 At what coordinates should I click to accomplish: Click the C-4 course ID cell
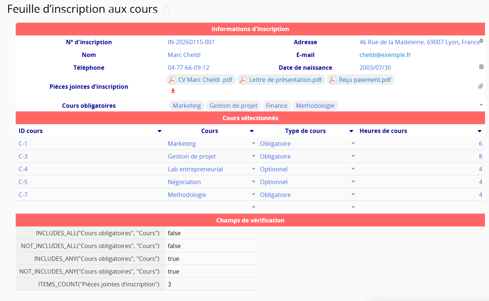coord(23,169)
